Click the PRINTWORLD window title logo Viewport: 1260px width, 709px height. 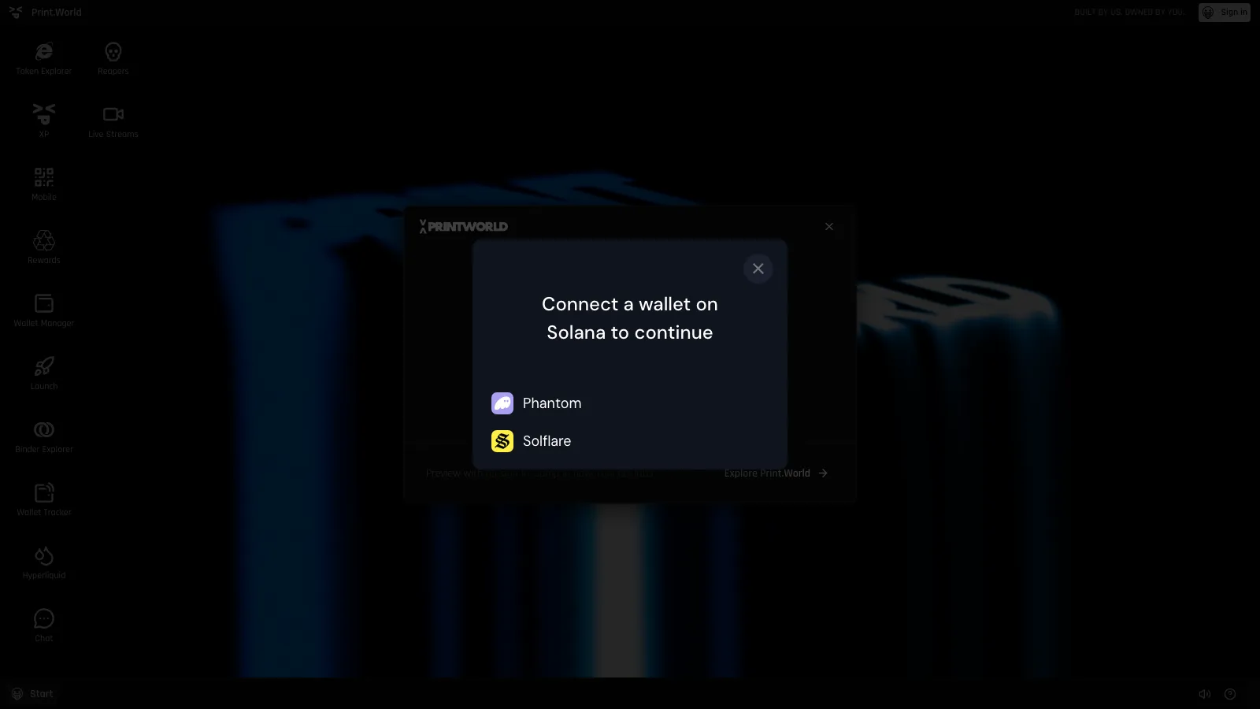coord(464,226)
